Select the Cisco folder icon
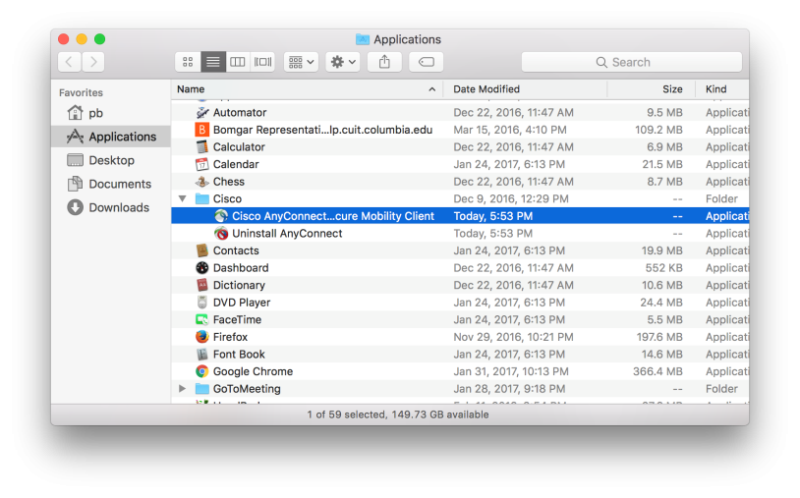Image resolution: width=800 pixels, height=498 pixels. [202, 198]
